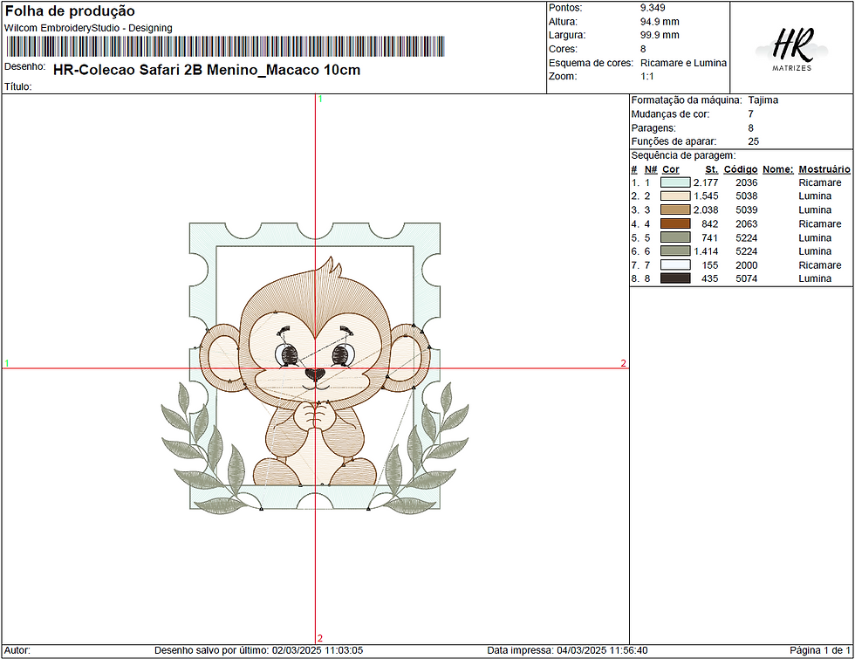Click stitch count '842' in stop 4
This screenshot has width=855, height=659.
tap(710, 223)
